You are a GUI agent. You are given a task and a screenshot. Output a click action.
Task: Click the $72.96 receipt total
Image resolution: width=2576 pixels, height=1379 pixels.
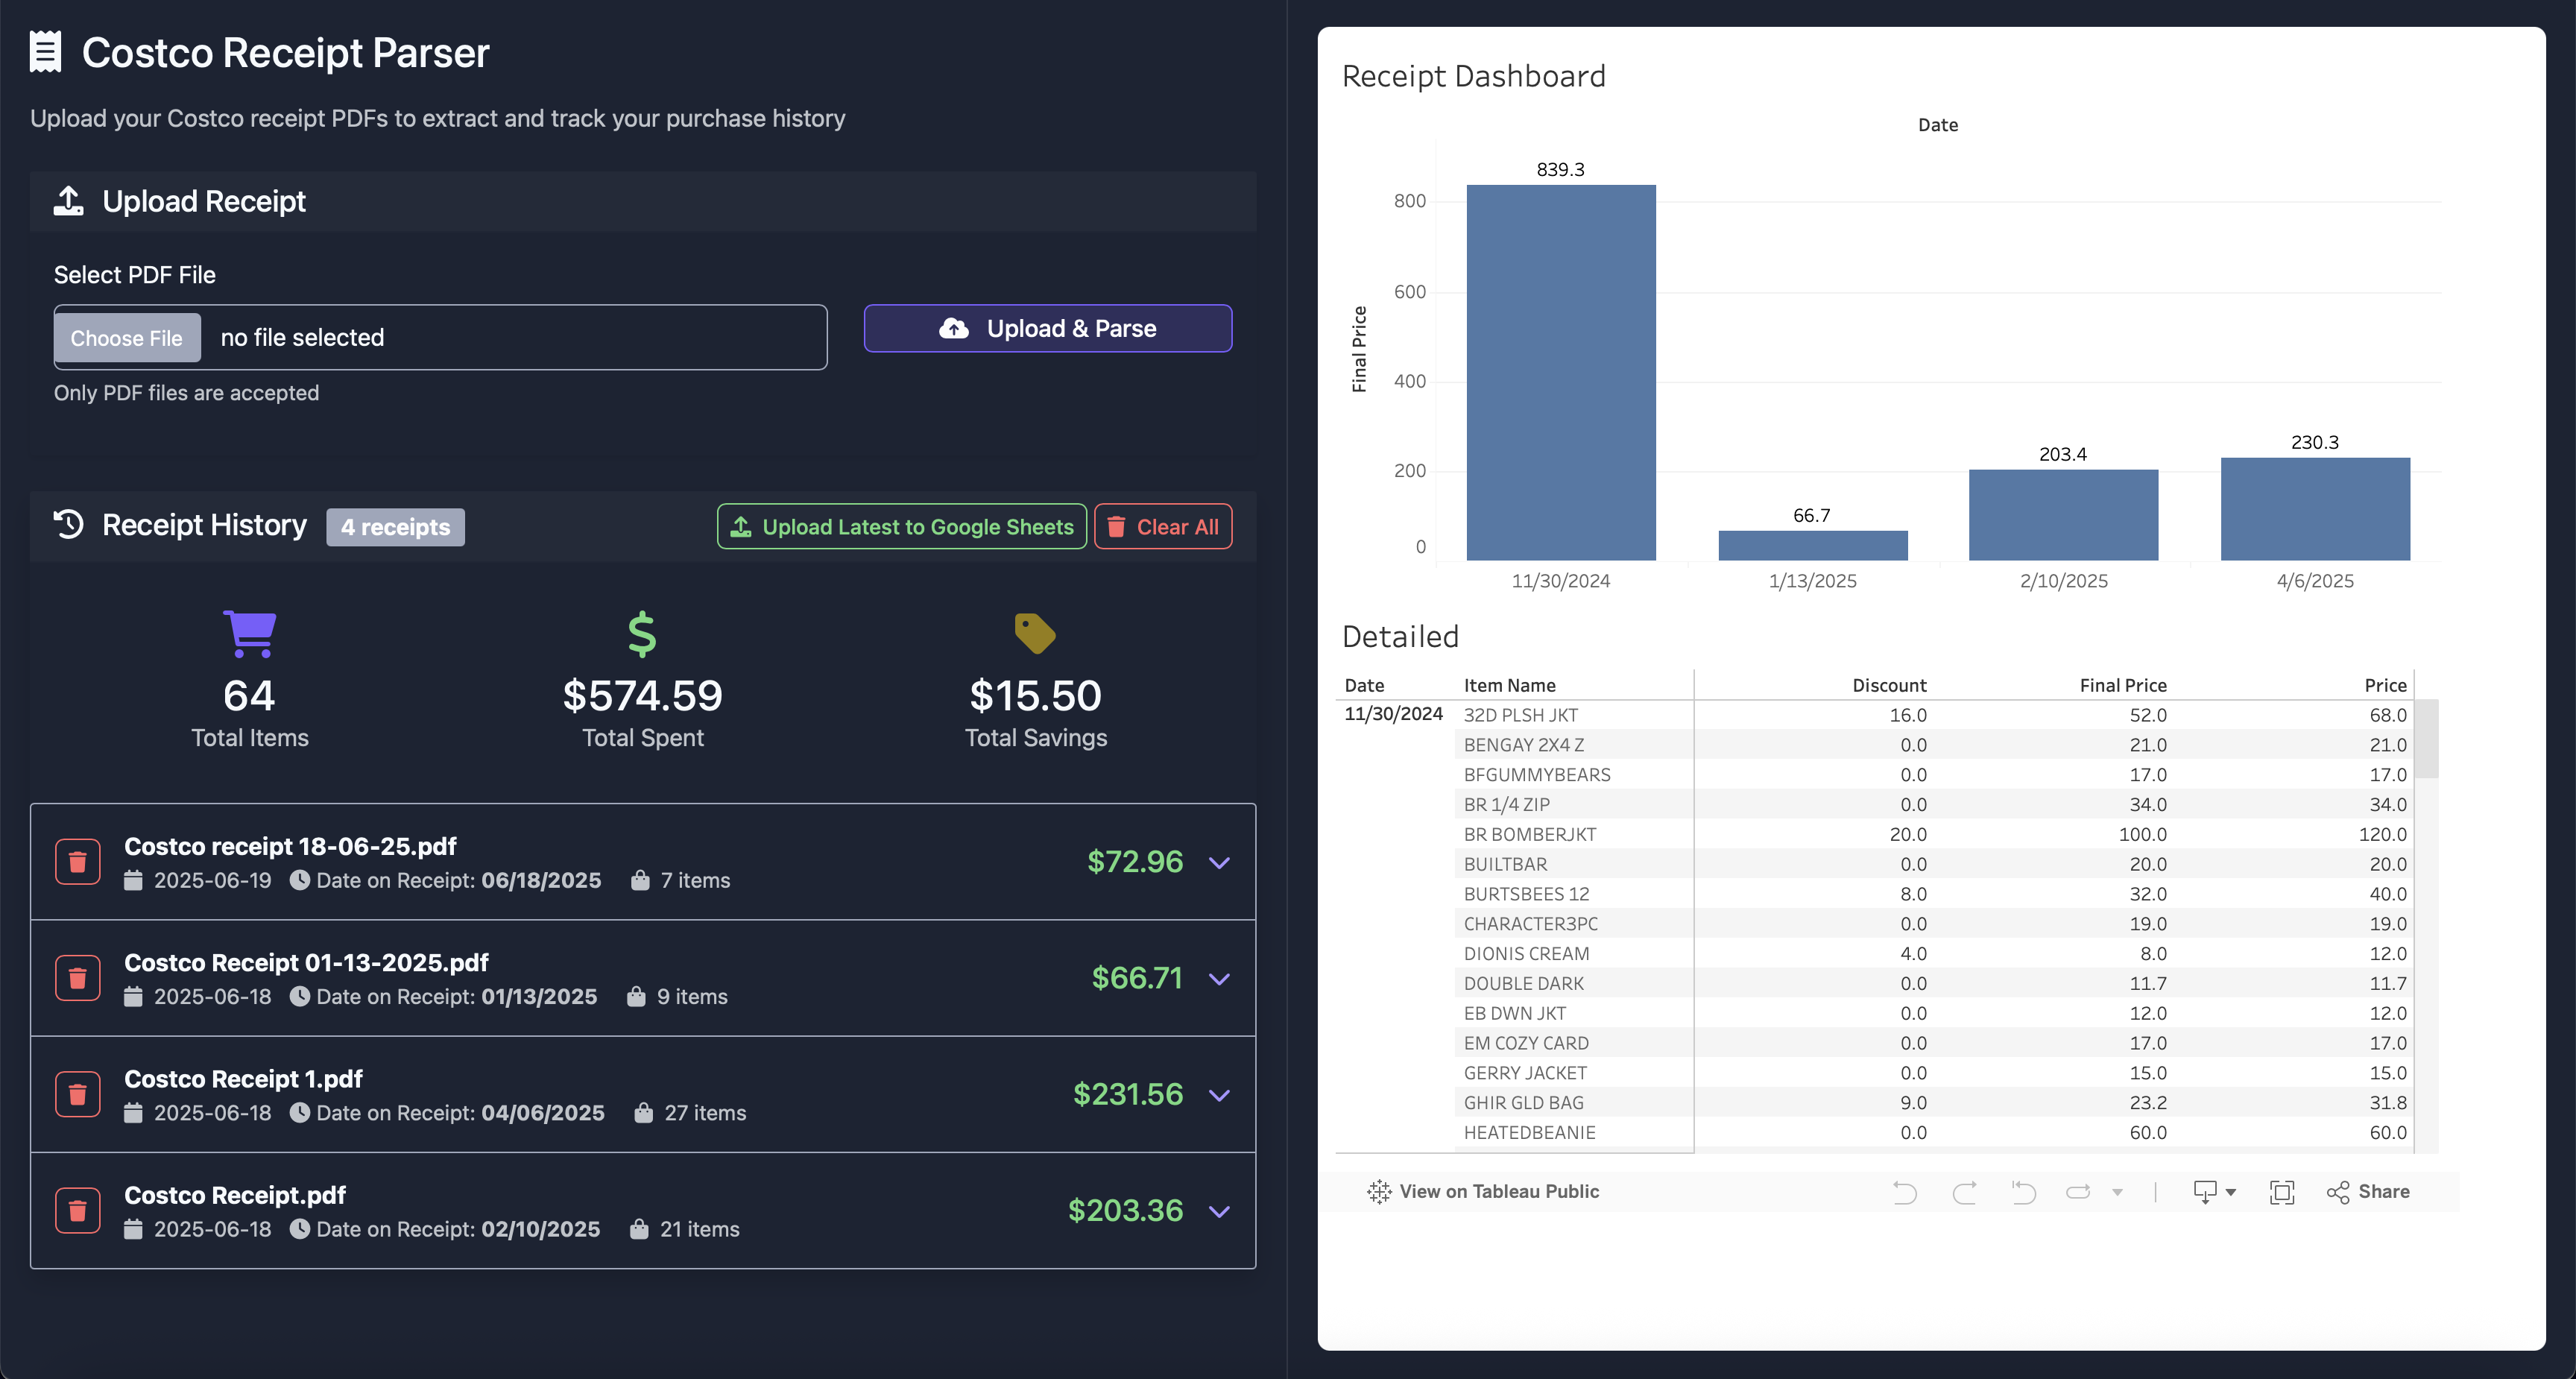click(1135, 862)
